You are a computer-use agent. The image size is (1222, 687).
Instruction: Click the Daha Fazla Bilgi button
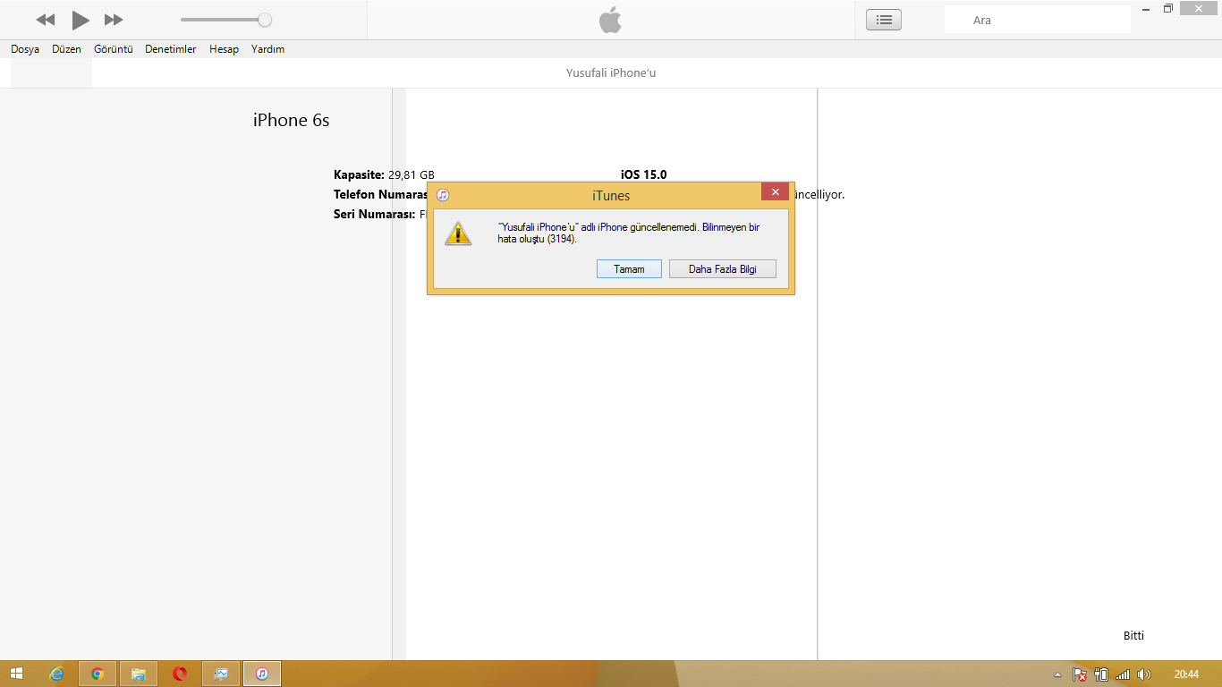(723, 269)
